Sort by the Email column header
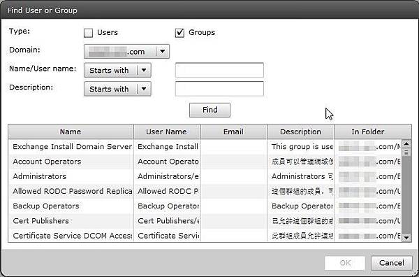 point(233,132)
